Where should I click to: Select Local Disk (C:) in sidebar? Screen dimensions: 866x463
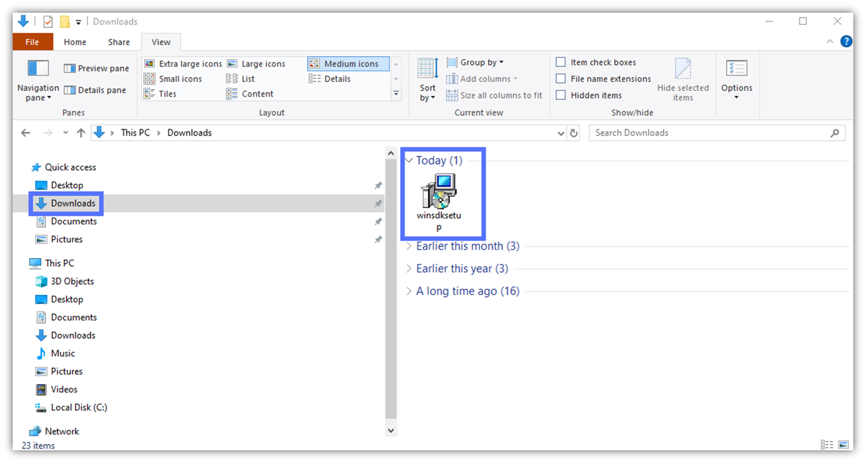click(x=78, y=408)
